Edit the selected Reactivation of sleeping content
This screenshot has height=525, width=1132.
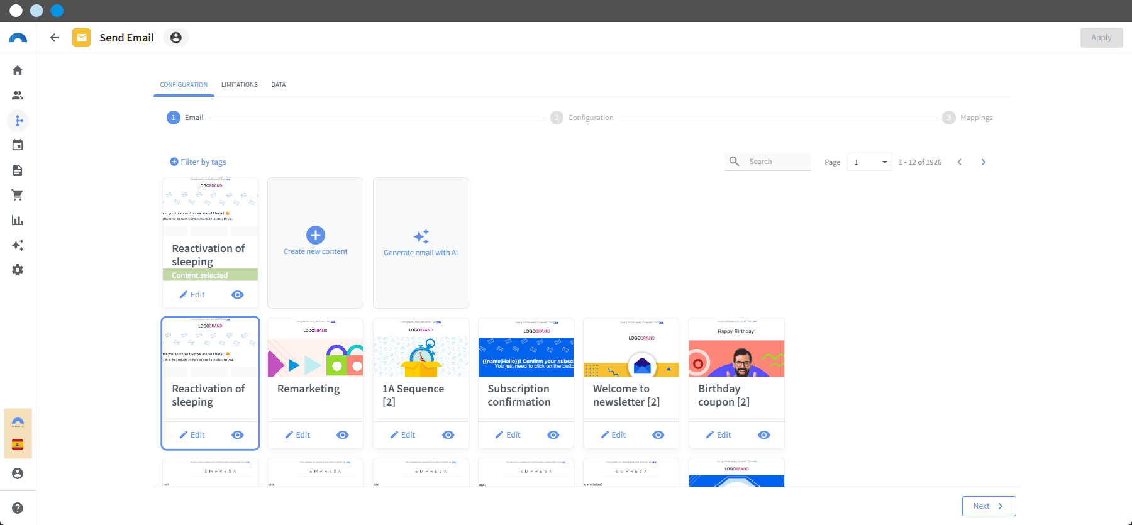pyautogui.click(x=192, y=295)
